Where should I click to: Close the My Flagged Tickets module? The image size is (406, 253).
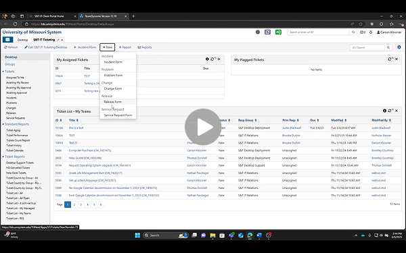397,59
